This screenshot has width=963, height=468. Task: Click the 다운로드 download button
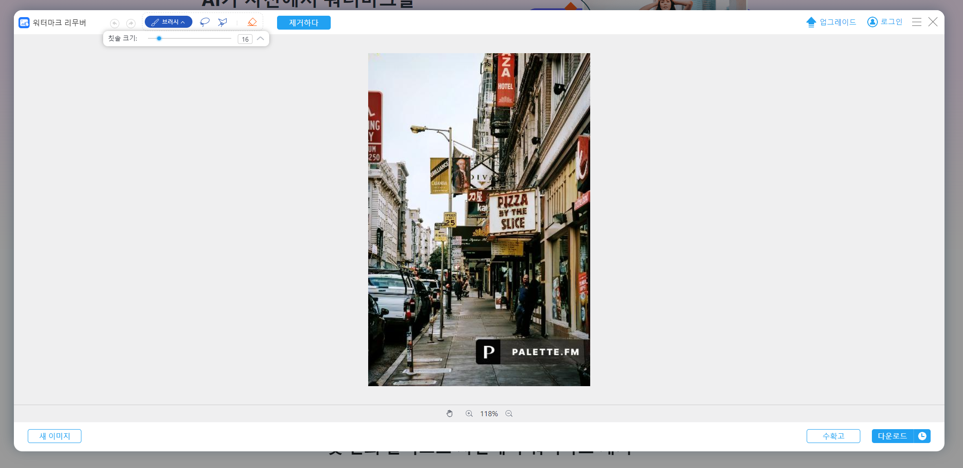pos(893,436)
